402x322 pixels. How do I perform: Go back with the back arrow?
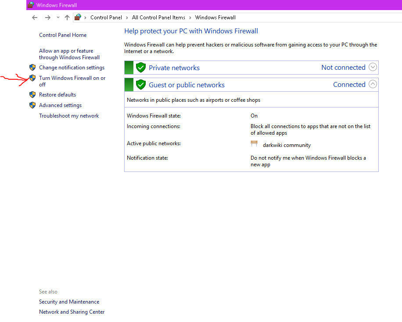(x=35, y=18)
